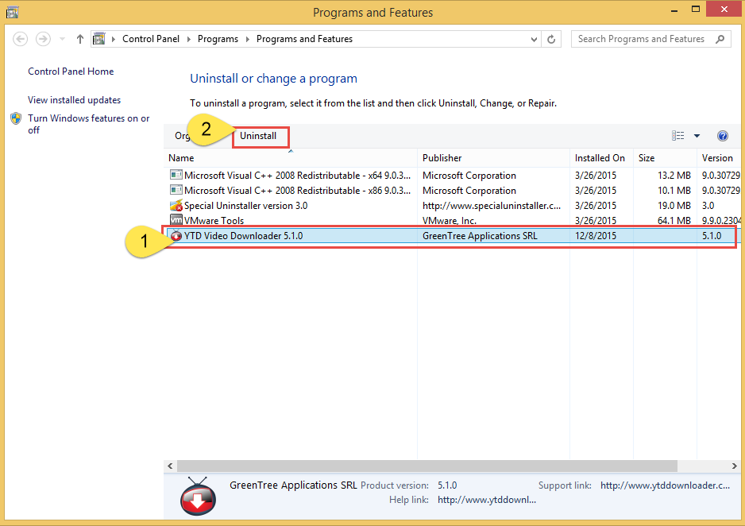This screenshot has width=745, height=526.
Task: Click the 3.0 version cell
Action: pyautogui.click(x=708, y=206)
